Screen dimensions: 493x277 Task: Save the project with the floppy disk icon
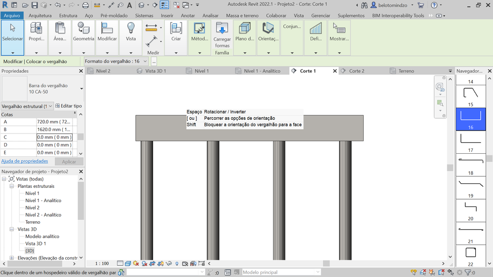click(35, 5)
